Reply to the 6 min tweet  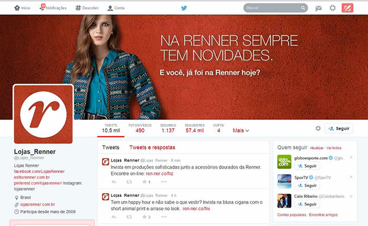(114, 182)
